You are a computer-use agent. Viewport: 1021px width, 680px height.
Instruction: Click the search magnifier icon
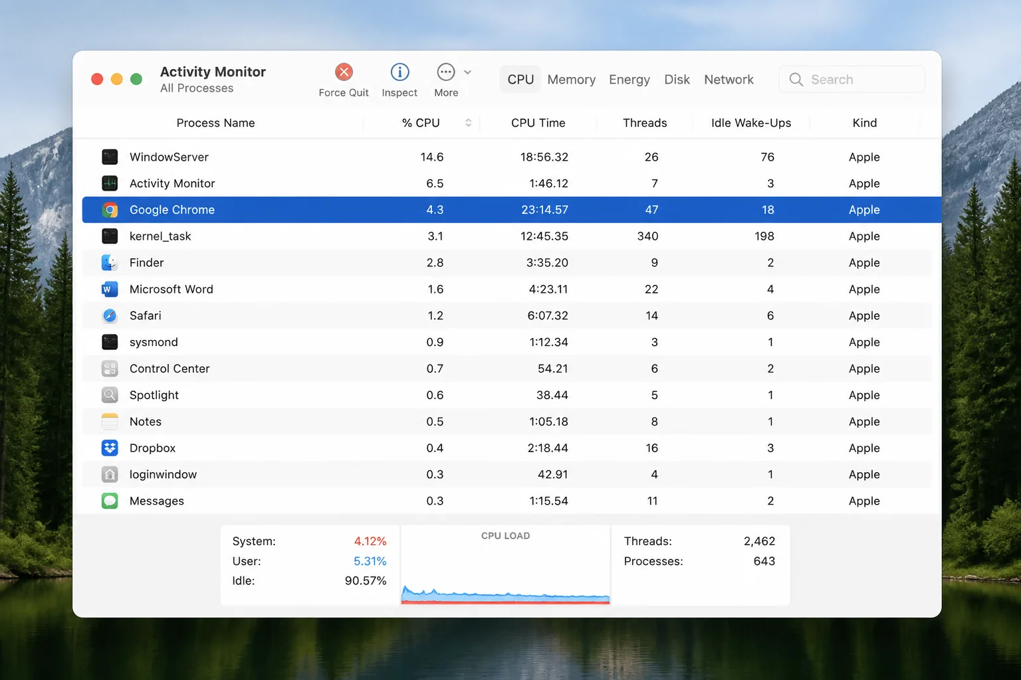click(796, 80)
